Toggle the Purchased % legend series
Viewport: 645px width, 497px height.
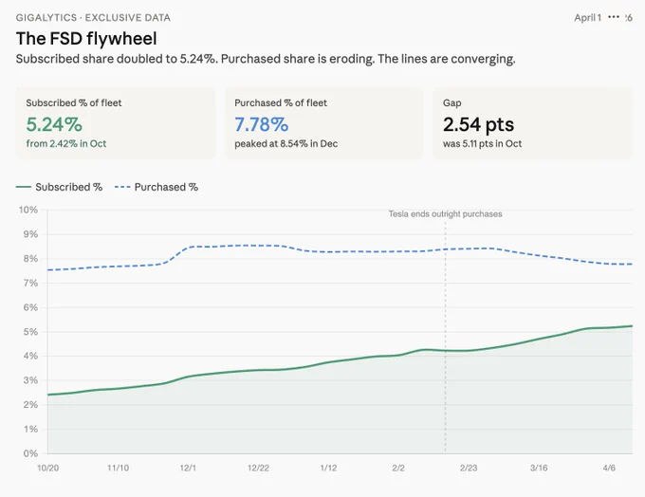click(157, 187)
